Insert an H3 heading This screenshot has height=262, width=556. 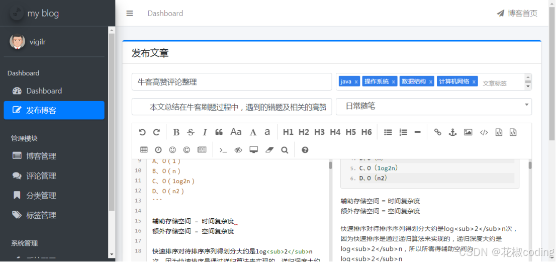click(320, 132)
